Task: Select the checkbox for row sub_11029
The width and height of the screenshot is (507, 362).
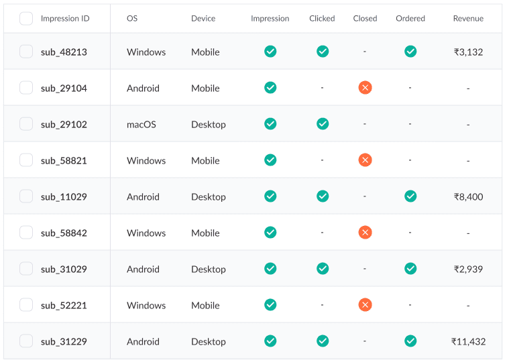Action: click(x=26, y=196)
